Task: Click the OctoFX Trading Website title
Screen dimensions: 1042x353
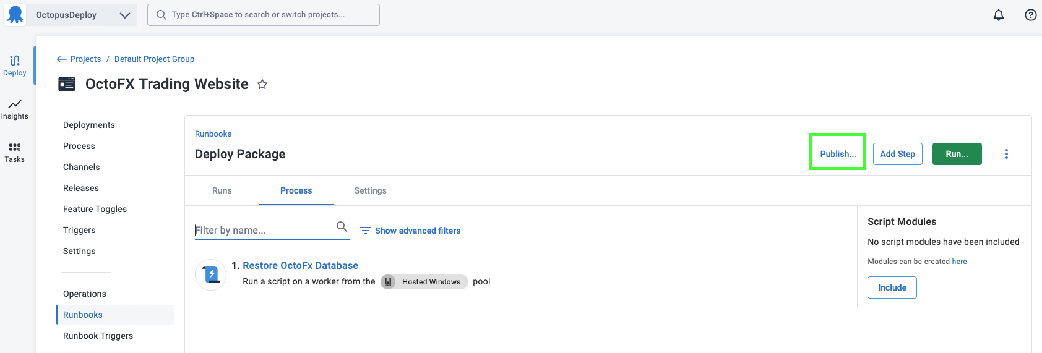Action: pyautogui.click(x=167, y=84)
